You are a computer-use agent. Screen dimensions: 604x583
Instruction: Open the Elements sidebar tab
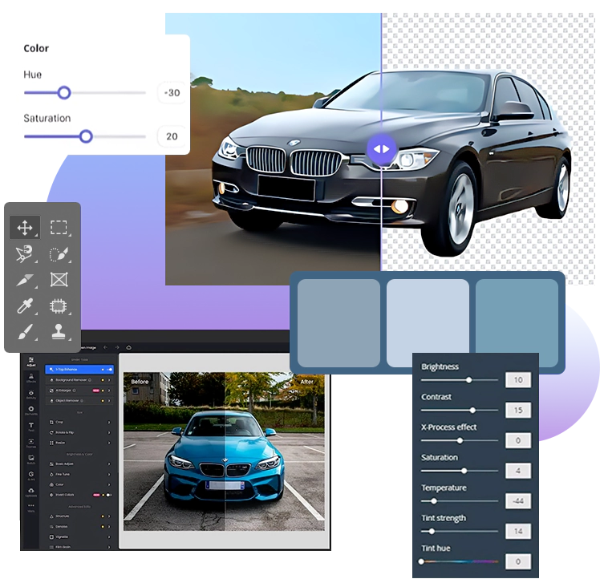tap(31, 411)
